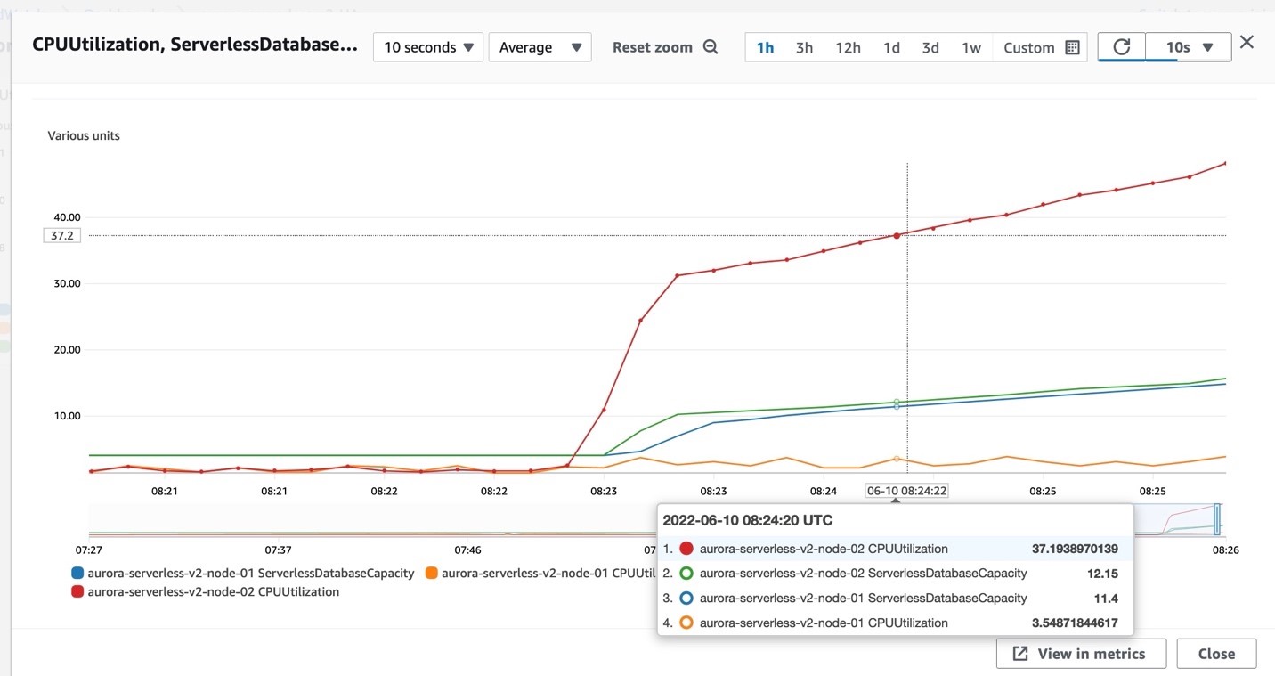This screenshot has width=1275, height=676.
Task: Open the Average statistic dropdown
Action: coord(540,46)
